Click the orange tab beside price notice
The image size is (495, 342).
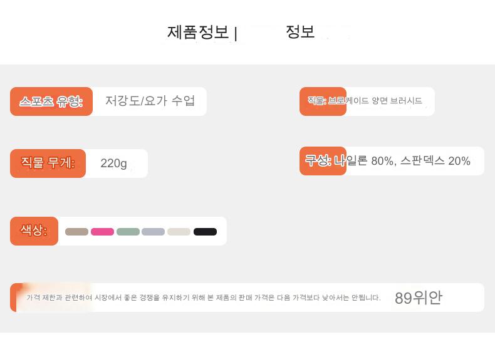[x=14, y=298]
